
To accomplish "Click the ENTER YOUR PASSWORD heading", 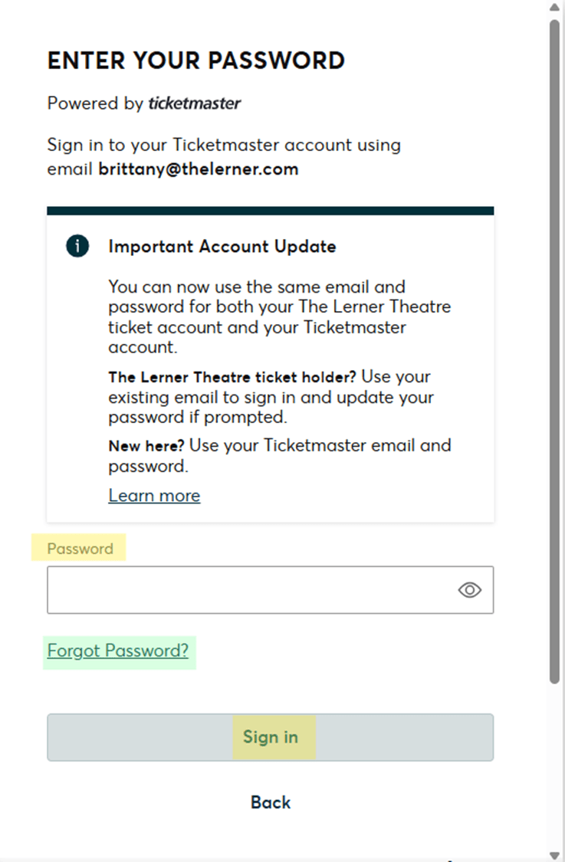I will (196, 61).
